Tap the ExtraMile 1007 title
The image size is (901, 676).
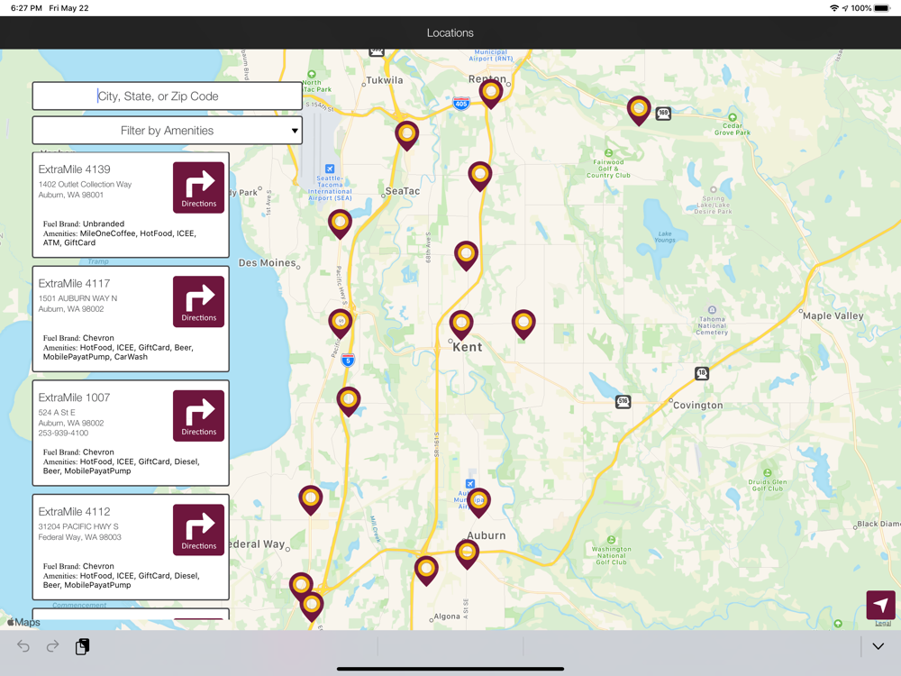pyautogui.click(x=74, y=397)
